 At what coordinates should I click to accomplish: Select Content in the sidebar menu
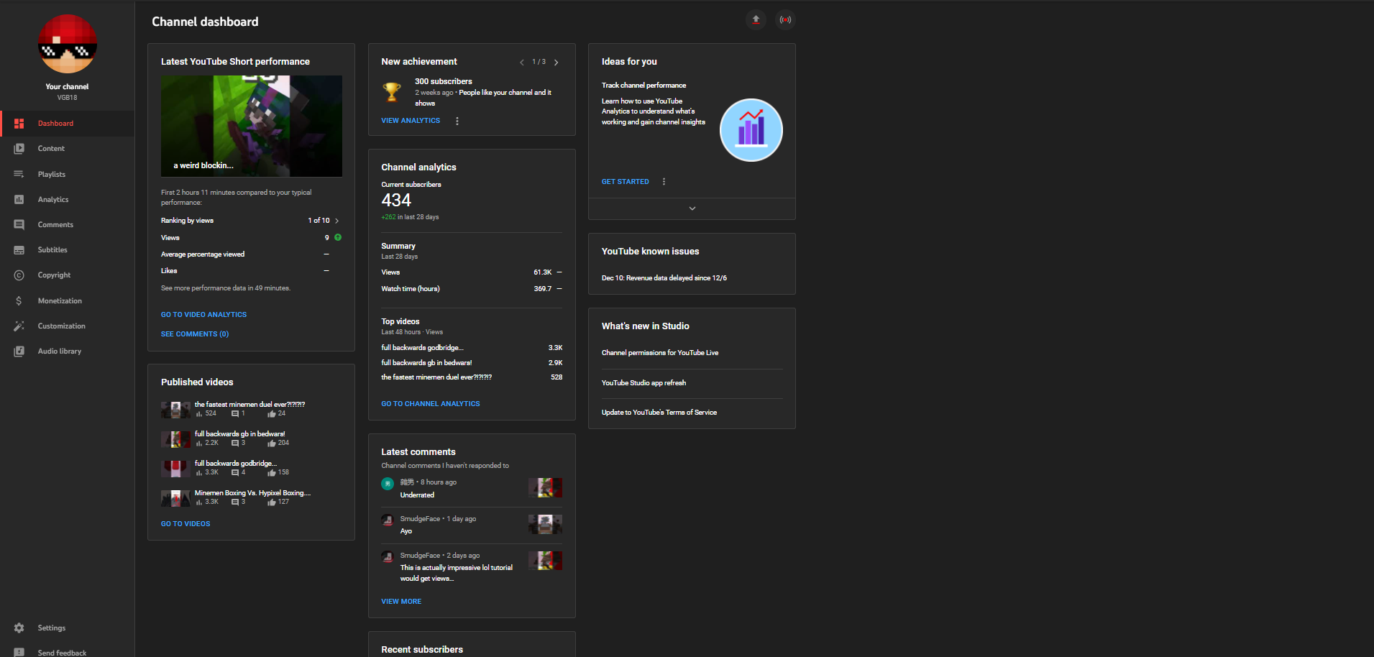pos(68,149)
